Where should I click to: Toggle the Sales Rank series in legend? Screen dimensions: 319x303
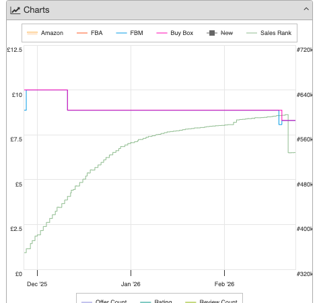click(x=269, y=33)
